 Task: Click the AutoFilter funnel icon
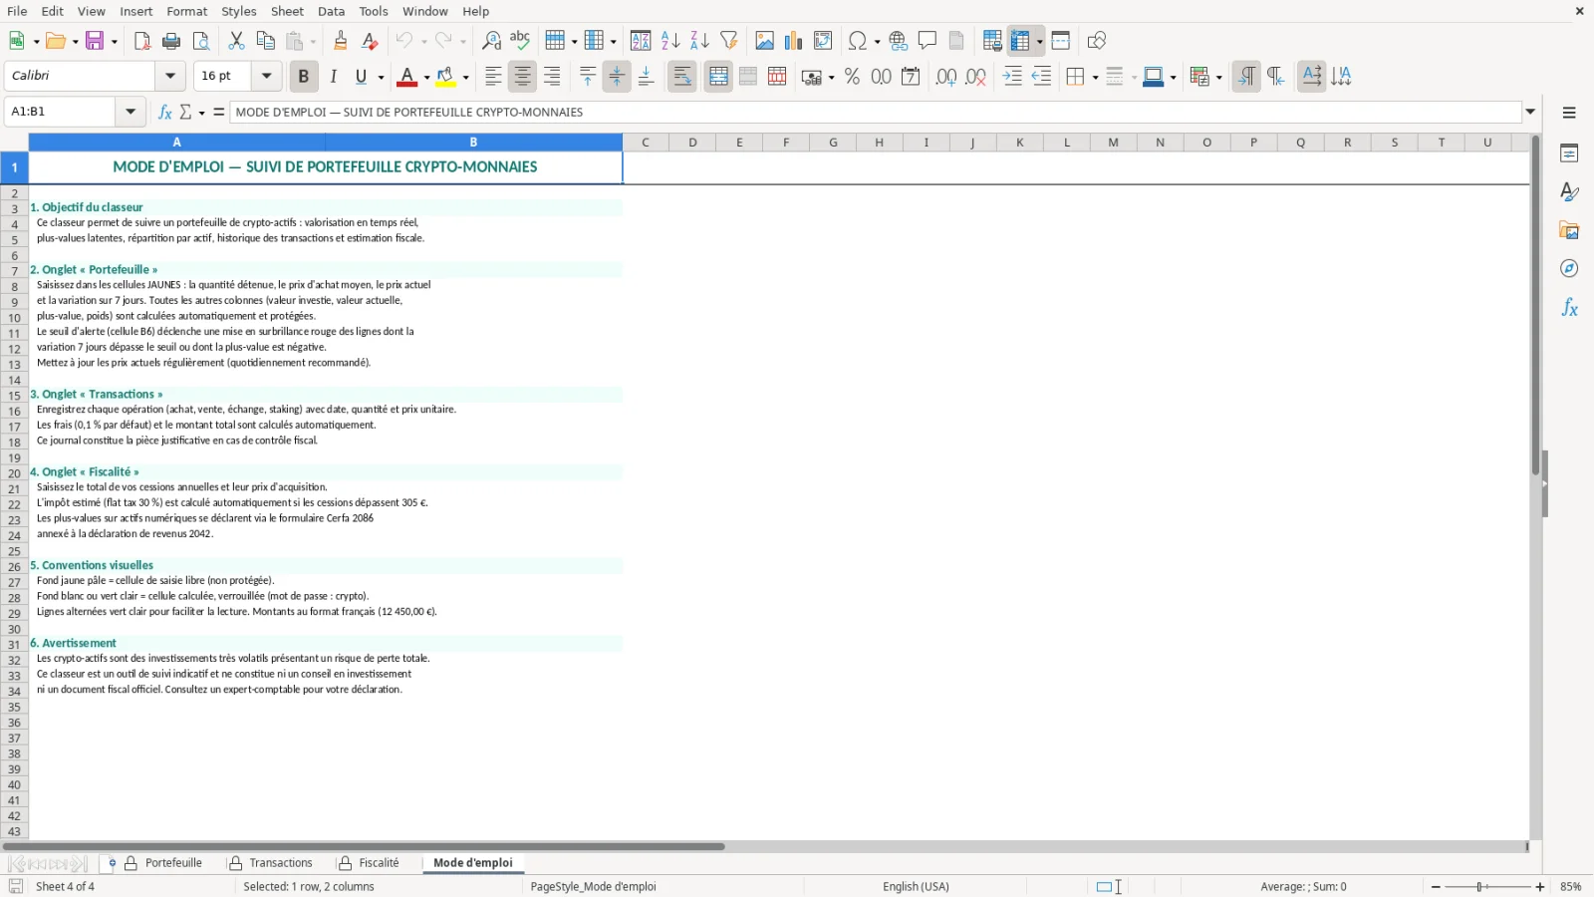click(x=729, y=41)
